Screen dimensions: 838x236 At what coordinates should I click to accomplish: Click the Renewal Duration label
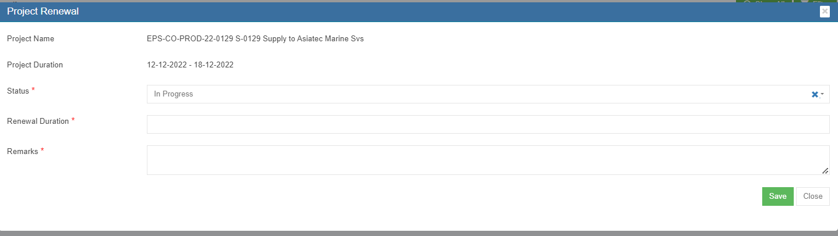38,121
